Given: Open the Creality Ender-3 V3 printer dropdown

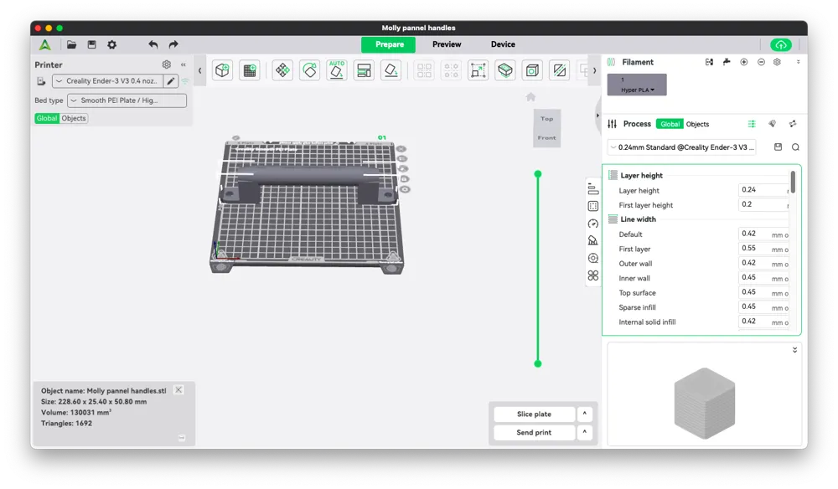Looking at the screenshot, I should [x=107, y=81].
